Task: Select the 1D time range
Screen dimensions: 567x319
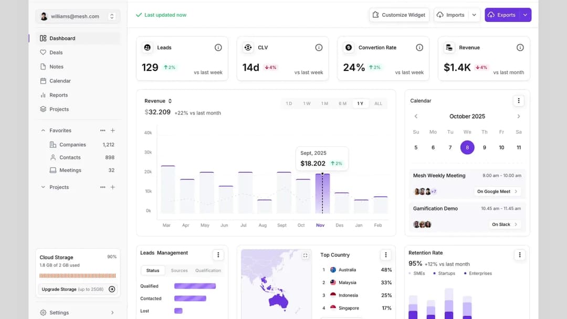Action: pos(289,103)
